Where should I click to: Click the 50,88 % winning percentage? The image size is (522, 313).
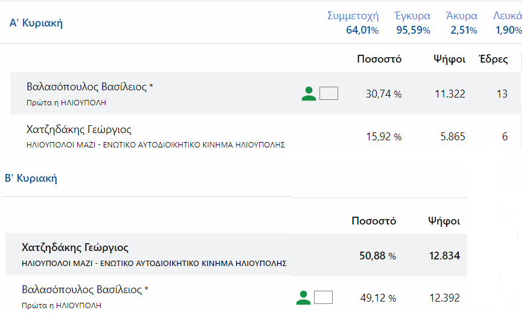click(x=377, y=256)
